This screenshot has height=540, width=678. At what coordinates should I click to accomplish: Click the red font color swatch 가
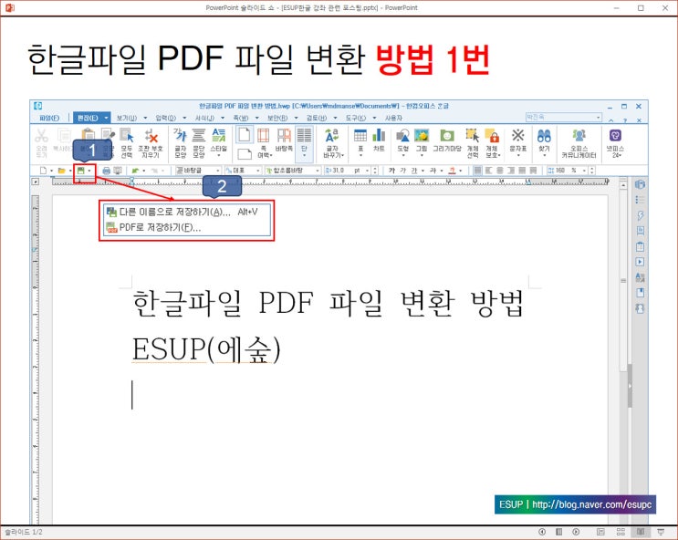pyautogui.click(x=453, y=171)
